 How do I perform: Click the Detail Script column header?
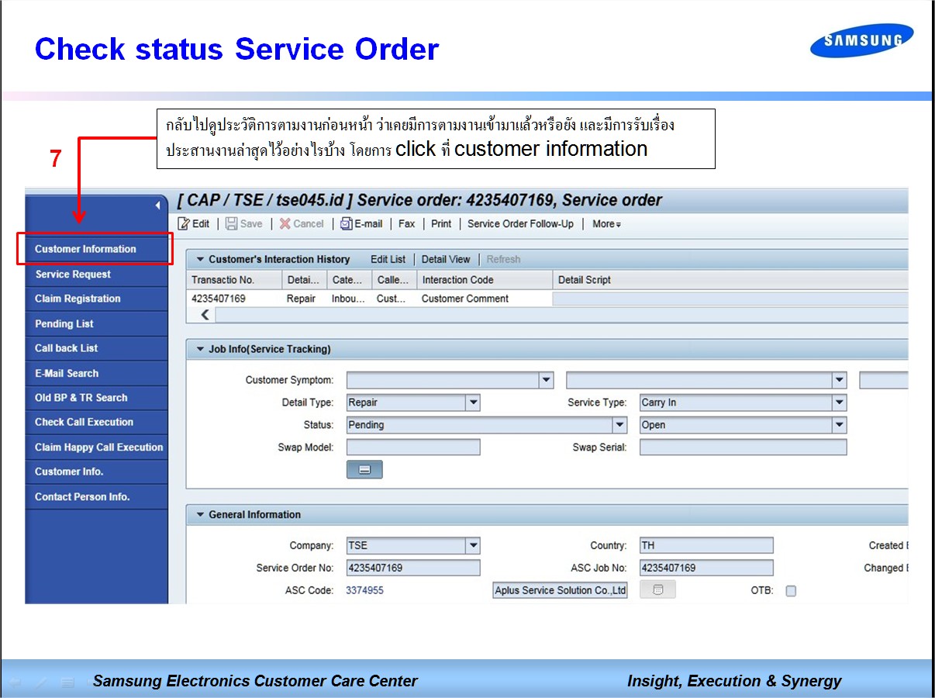(x=730, y=280)
